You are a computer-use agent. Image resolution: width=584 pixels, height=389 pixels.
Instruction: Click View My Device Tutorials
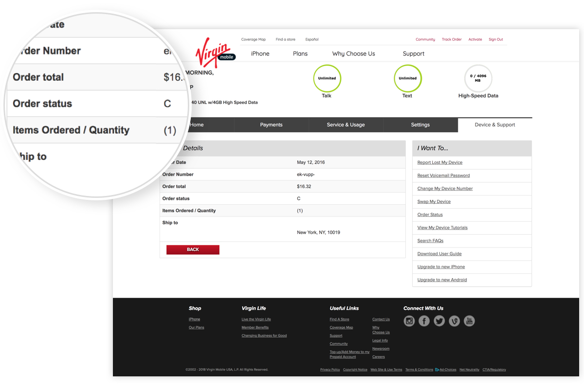click(x=442, y=228)
